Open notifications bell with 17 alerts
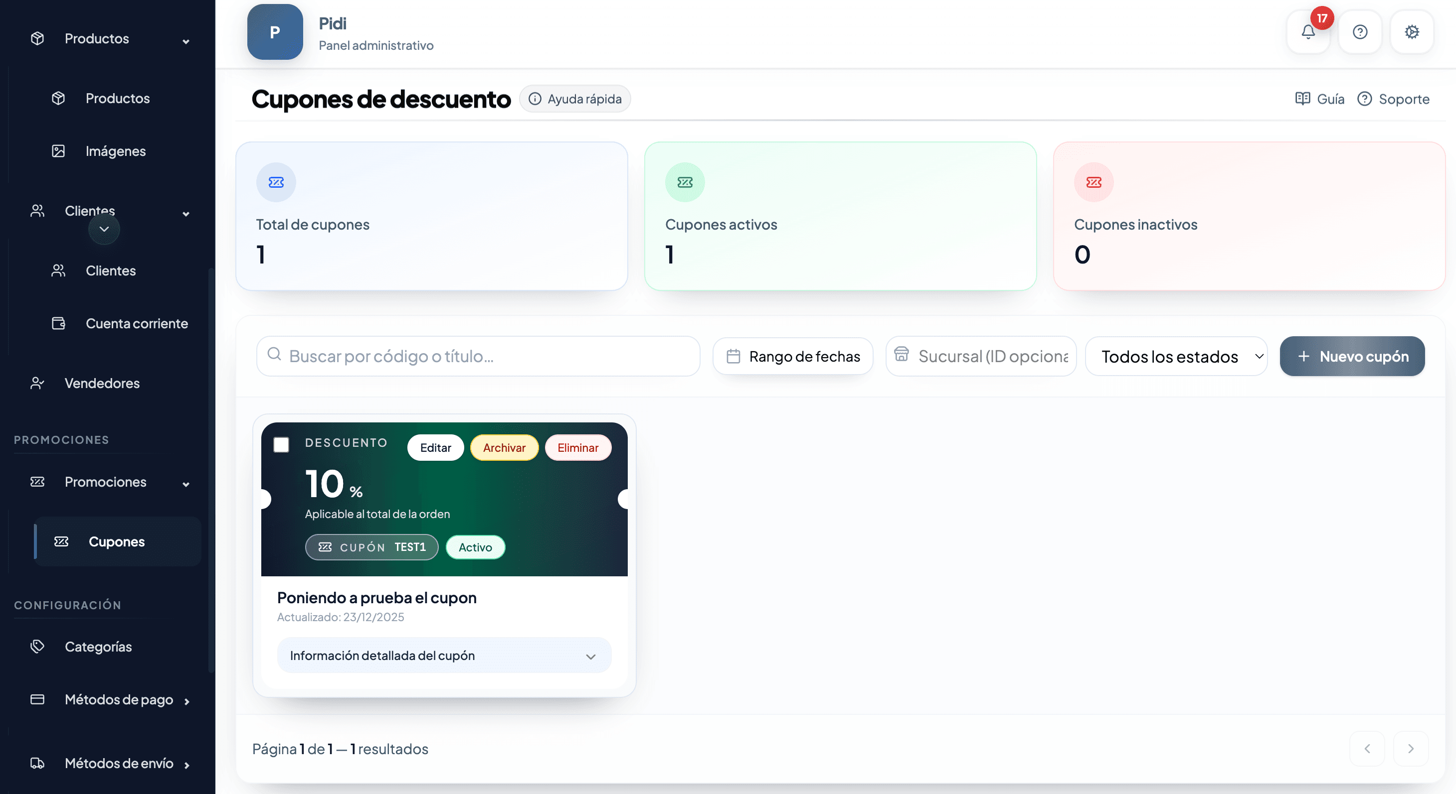This screenshot has height=794, width=1456. [x=1308, y=32]
